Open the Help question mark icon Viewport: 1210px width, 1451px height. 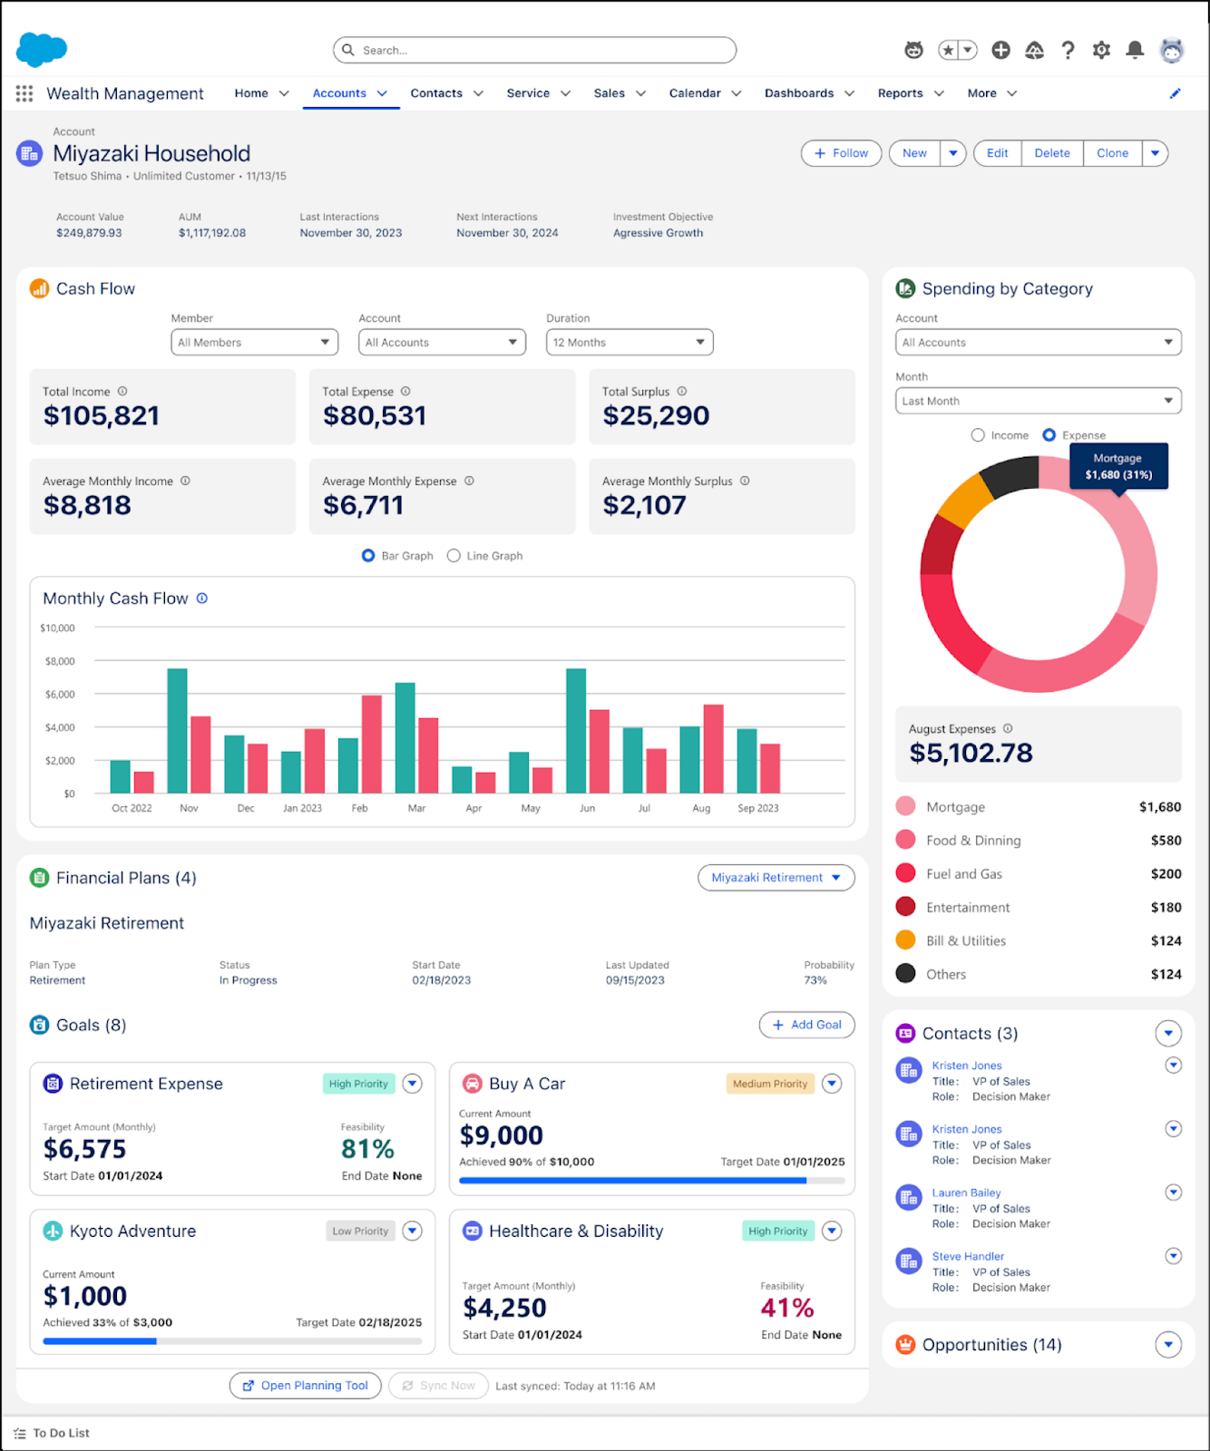(x=1068, y=50)
